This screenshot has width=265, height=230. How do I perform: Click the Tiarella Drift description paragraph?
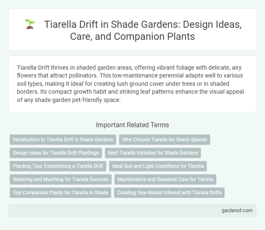click(130, 84)
